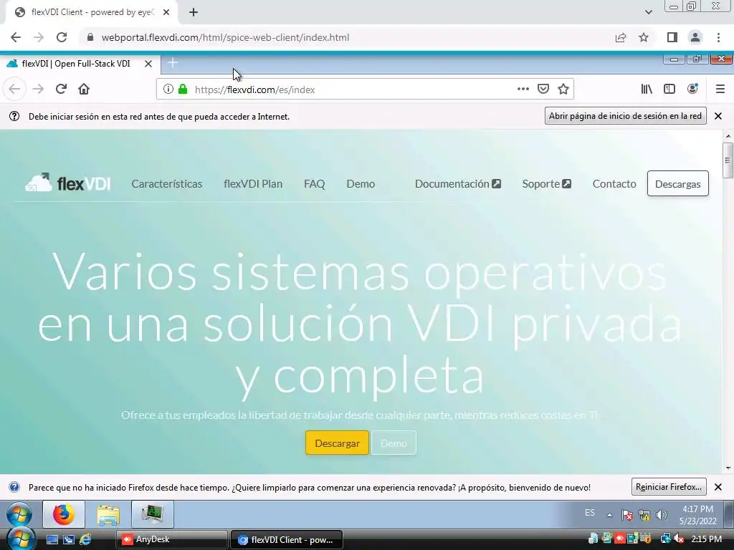This screenshot has width=734, height=550.
Task: Open a new Chrome tab
Action: tap(194, 12)
